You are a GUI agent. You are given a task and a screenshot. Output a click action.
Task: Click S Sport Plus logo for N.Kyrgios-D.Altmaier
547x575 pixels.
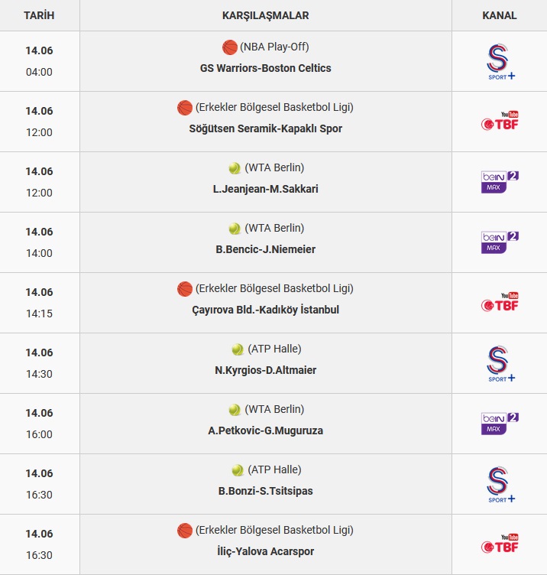500,364
